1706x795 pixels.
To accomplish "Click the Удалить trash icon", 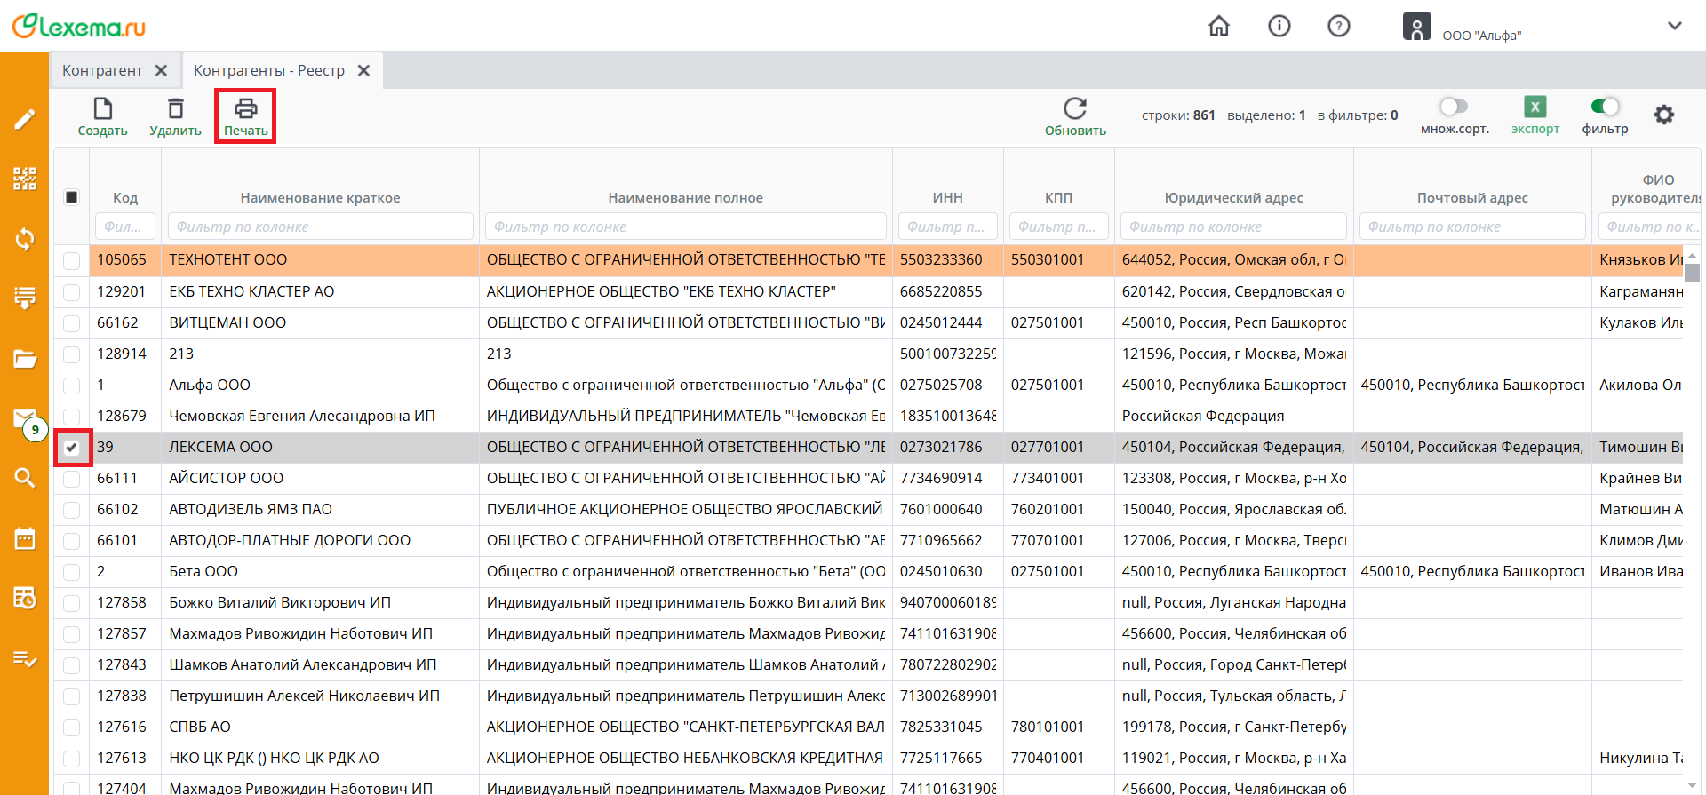I will click(176, 109).
